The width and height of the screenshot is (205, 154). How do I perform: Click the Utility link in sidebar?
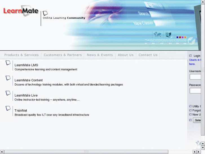point(197,106)
